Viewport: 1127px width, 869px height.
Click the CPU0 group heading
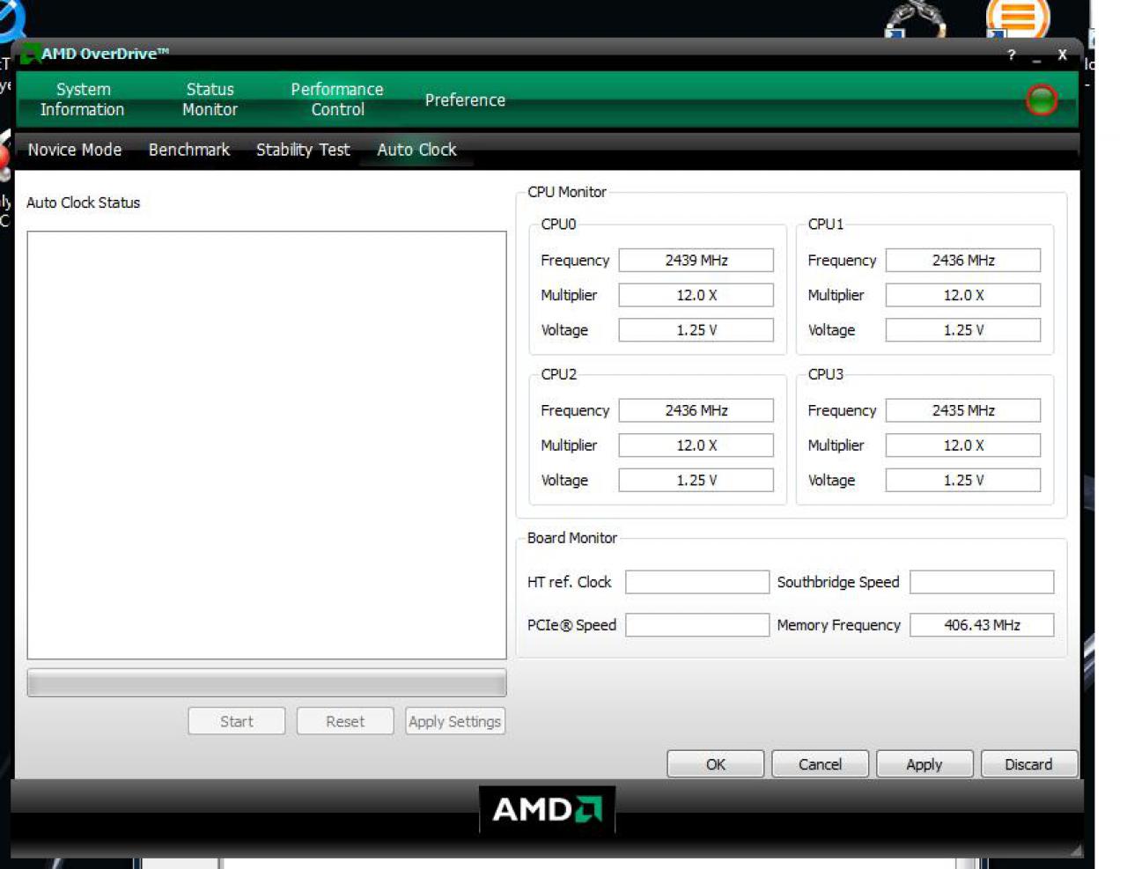pyautogui.click(x=558, y=225)
